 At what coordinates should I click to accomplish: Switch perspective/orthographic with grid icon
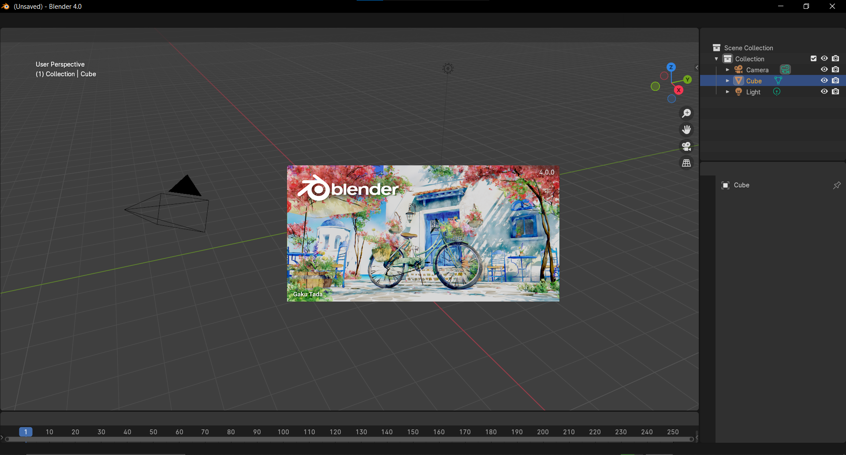pos(686,163)
